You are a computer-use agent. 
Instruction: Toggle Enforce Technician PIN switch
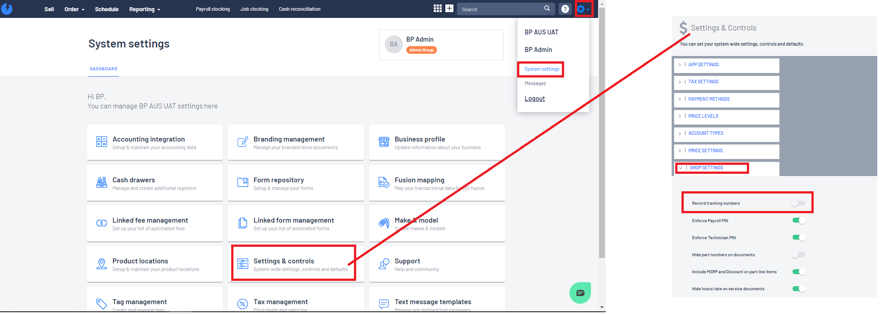(x=799, y=237)
